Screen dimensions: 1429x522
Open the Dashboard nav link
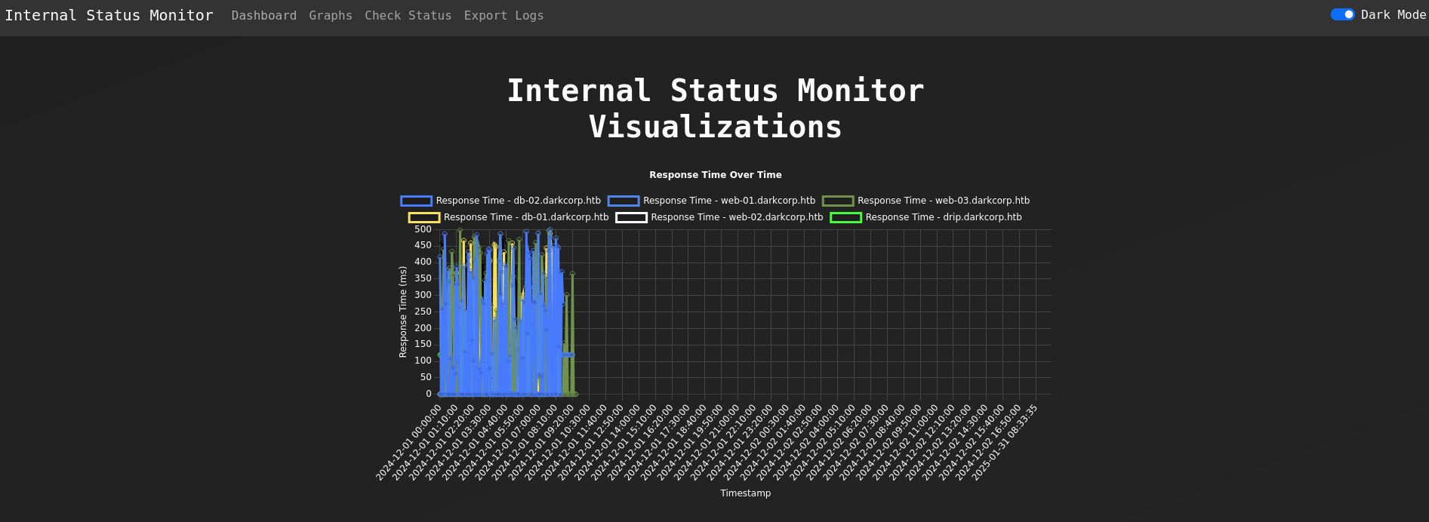[x=263, y=16]
